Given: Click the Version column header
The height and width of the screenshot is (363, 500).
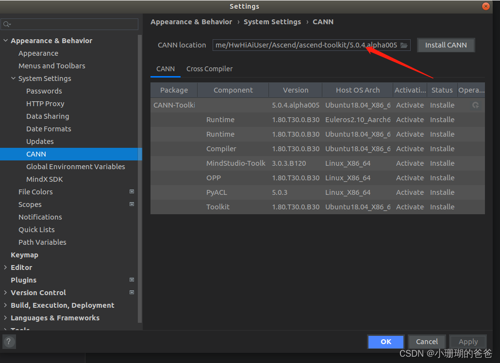Looking at the screenshot, I should tap(296, 90).
